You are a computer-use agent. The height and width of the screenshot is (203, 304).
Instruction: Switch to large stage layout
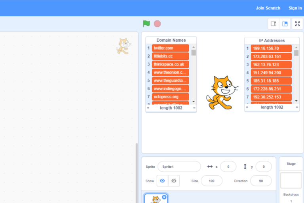pos(285,24)
